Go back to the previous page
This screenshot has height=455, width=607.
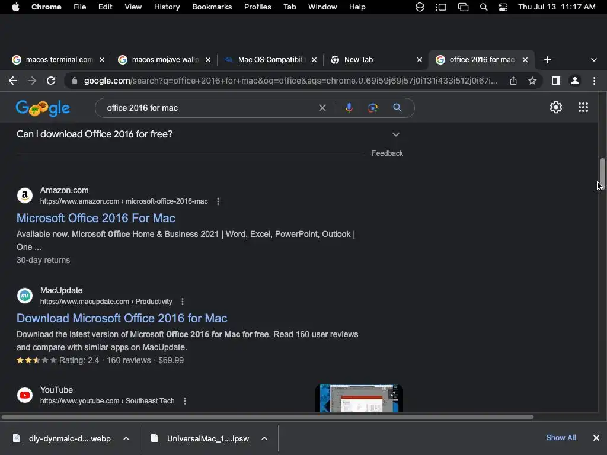pos(13,81)
